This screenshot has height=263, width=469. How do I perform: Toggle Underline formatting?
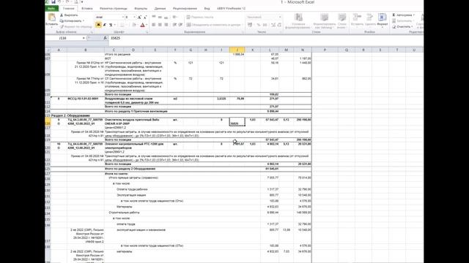(111, 25)
